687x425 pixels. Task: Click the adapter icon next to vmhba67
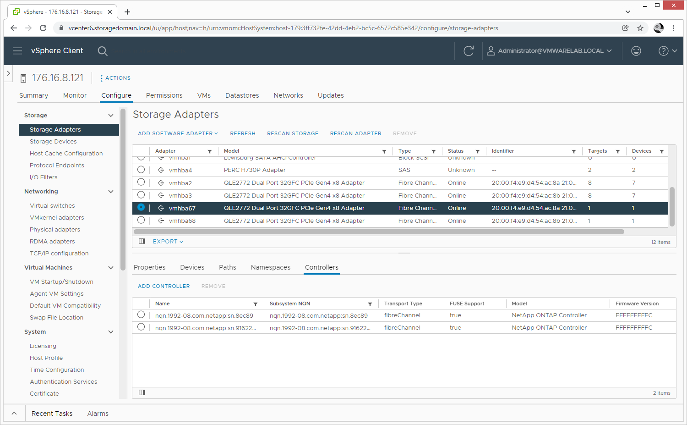(x=161, y=208)
